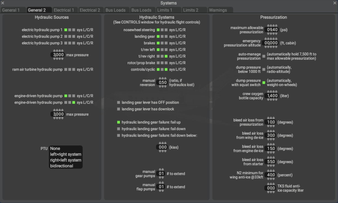
Task: Toggle nosewheel steering left system box
Action: [x=158, y=30]
